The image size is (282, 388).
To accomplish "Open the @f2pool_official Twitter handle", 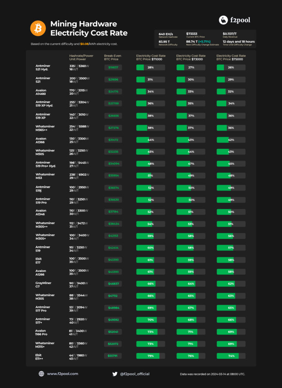I will pyautogui.click(x=135, y=374).
